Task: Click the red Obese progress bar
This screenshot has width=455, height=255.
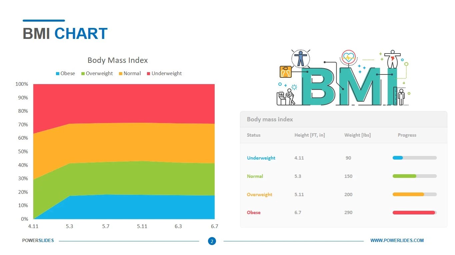Action: (414, 212)
